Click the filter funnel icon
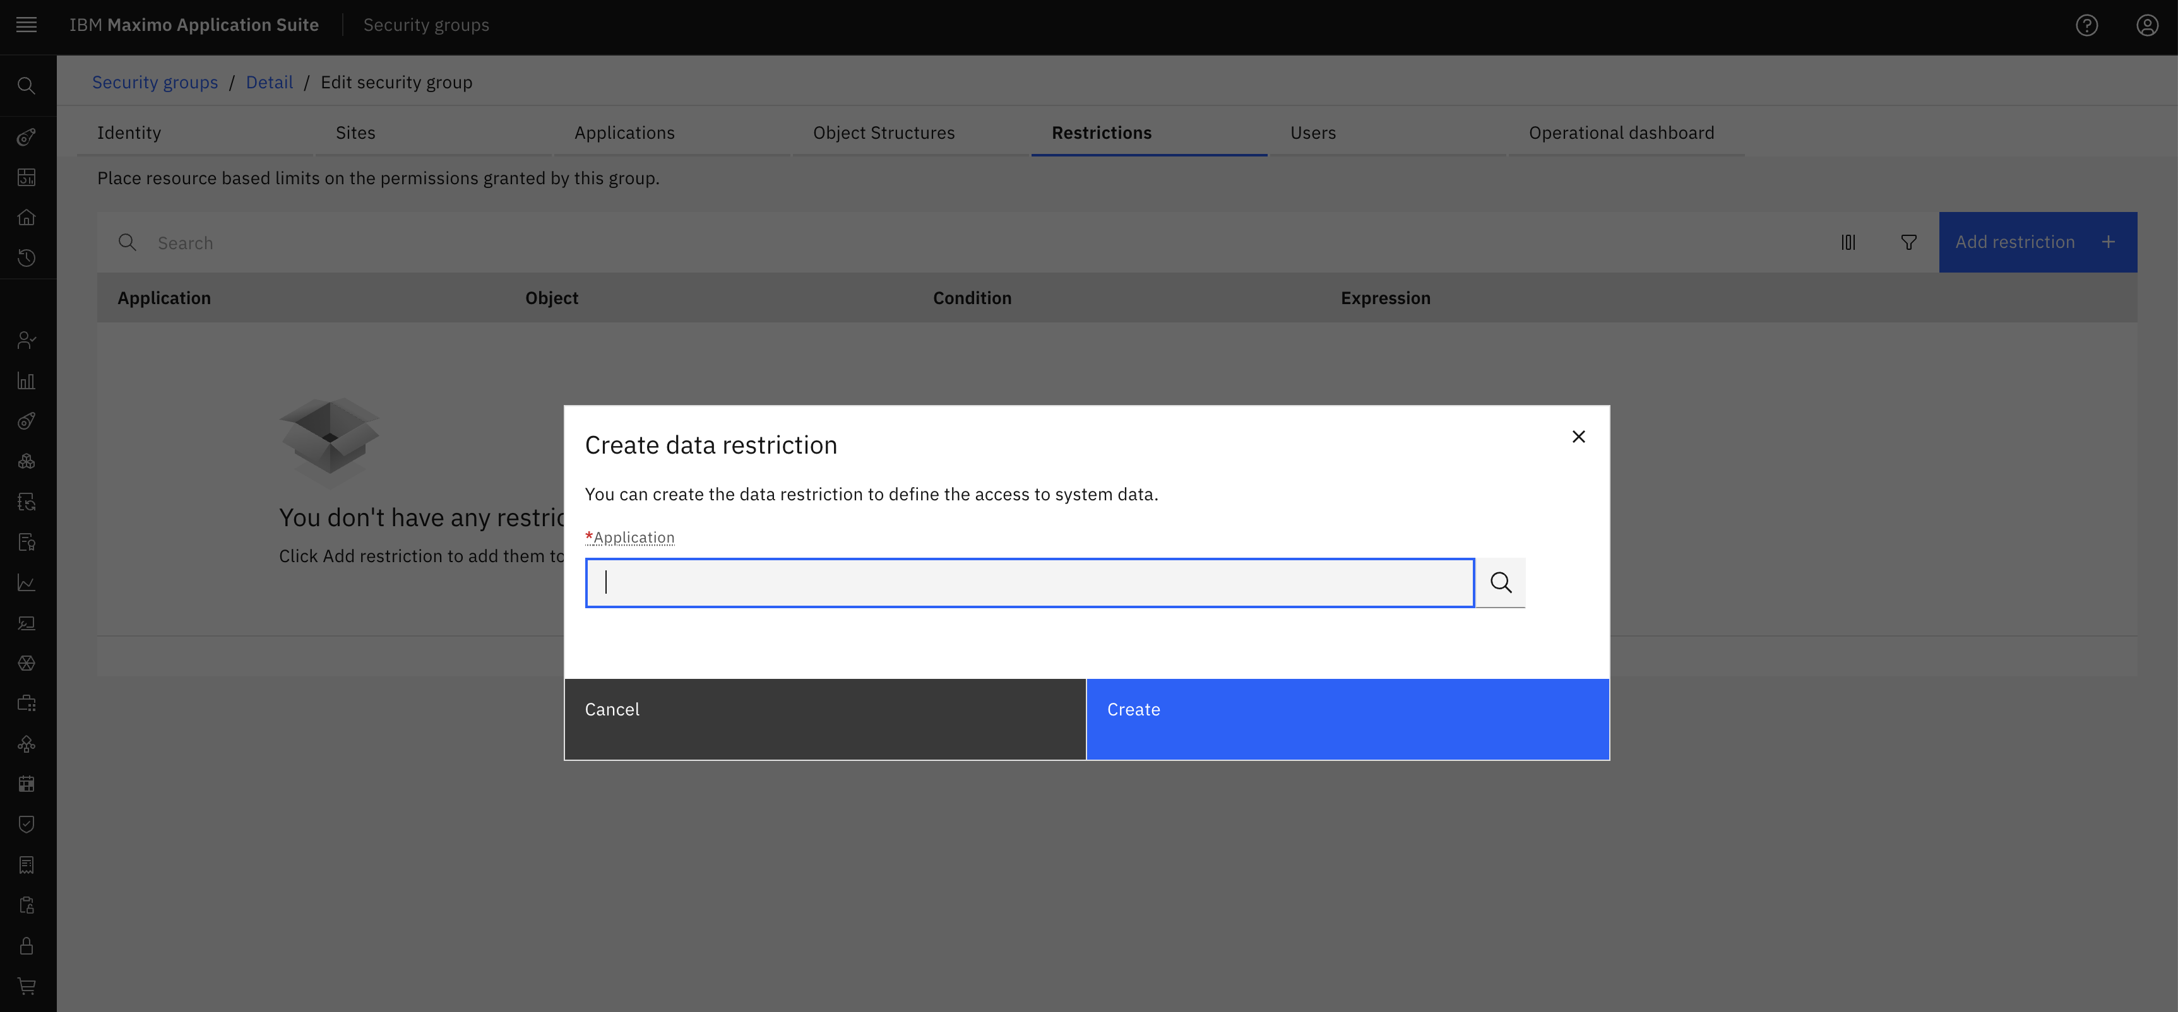This screenshot has width=2178, height=1012. coord(1908,242)
